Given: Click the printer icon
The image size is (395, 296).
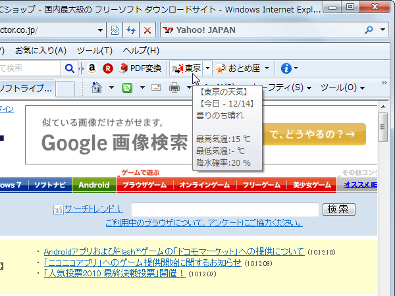Looking at the screenshot, I should (174, 87).
